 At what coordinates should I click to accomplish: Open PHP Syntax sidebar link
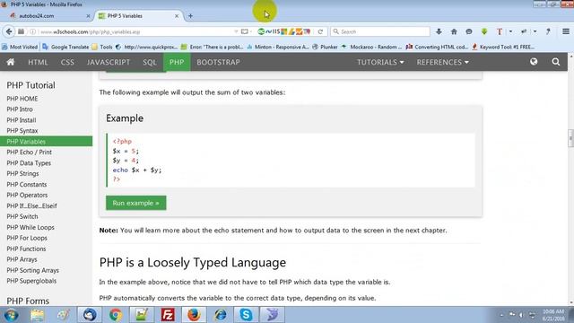click(22, 131)
